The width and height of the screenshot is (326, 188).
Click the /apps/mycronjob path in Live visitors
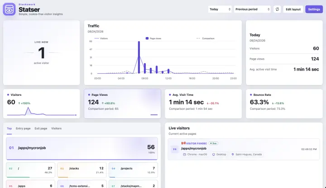pyautogui.click(x=194, y=149)
